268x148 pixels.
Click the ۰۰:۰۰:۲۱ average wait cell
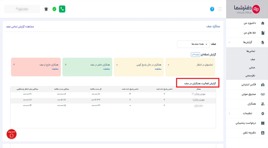pos(27,94)
